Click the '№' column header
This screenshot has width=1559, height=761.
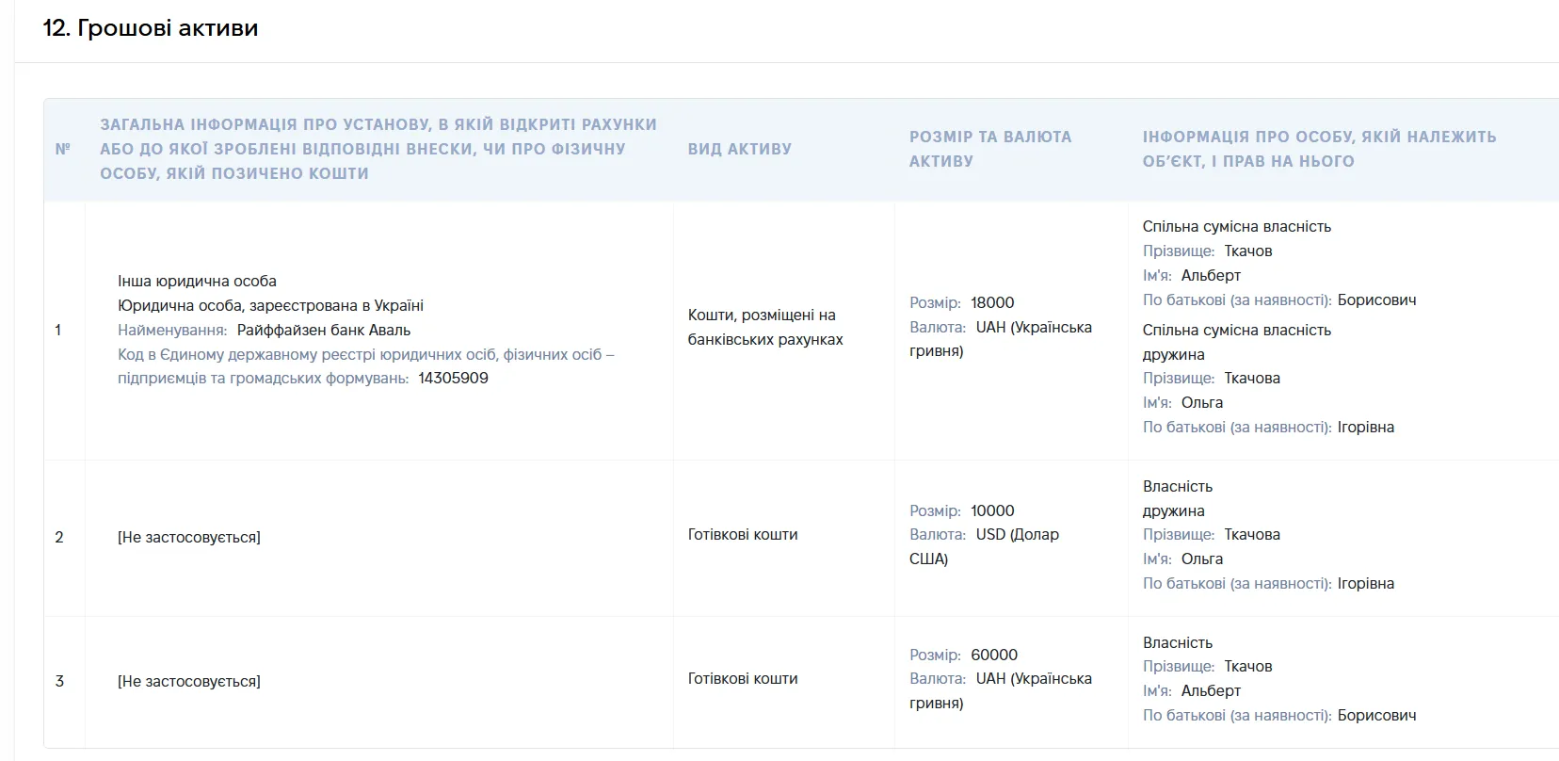[63, 149]
